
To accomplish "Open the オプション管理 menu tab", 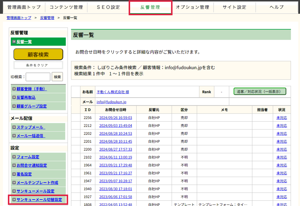I will click(192, 7).
